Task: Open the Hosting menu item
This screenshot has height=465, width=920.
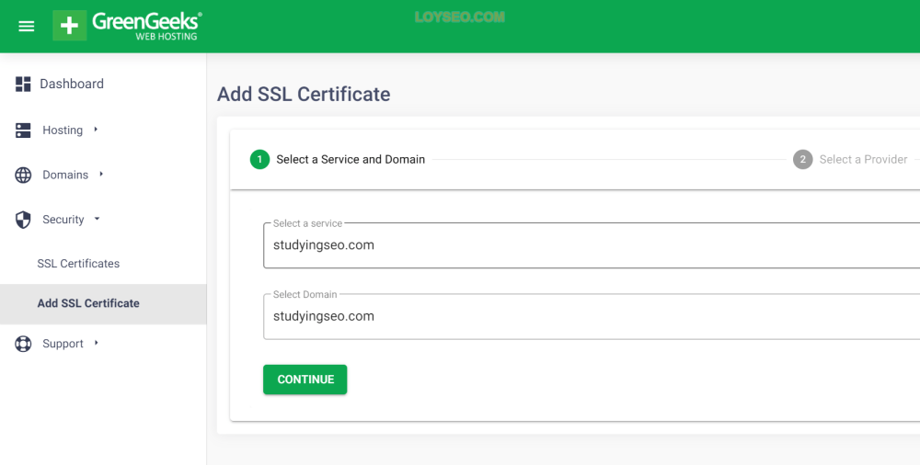Action: [63, 130]
